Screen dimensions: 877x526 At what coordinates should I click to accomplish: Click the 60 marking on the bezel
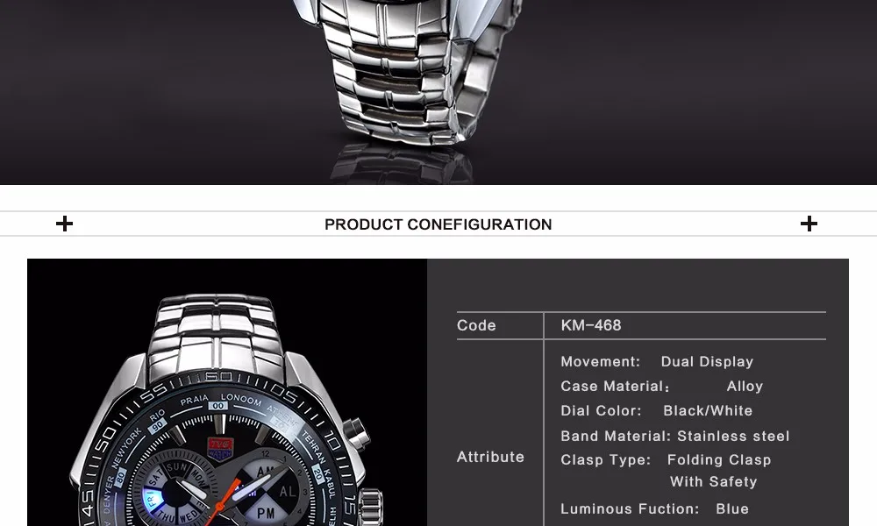click(218, 376)
